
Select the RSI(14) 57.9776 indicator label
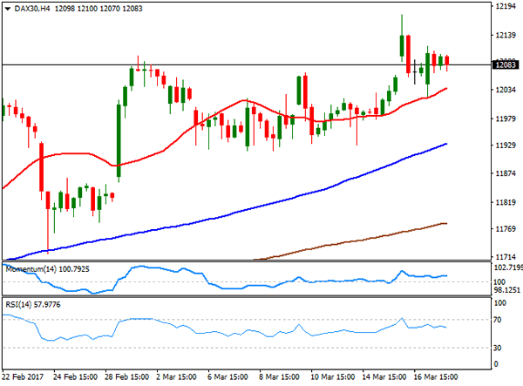(33, 305)
